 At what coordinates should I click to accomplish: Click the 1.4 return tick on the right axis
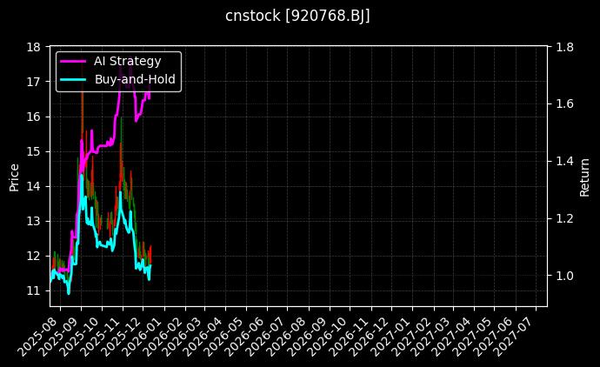click(x=564, y=162)
